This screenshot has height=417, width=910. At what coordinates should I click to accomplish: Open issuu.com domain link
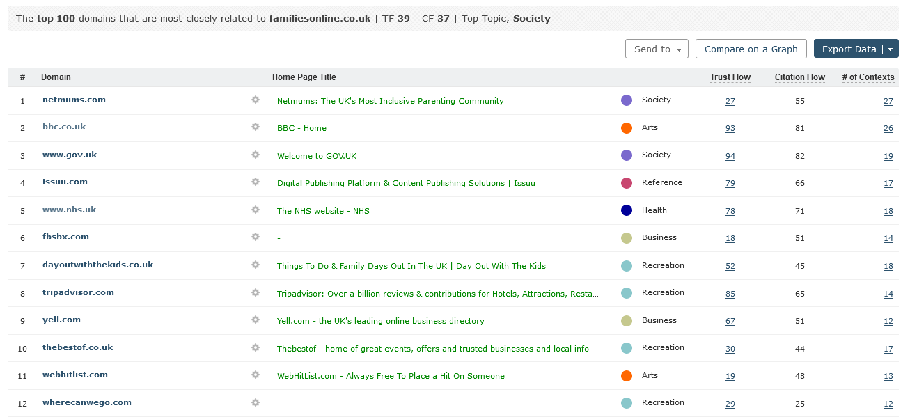[65, 182]
